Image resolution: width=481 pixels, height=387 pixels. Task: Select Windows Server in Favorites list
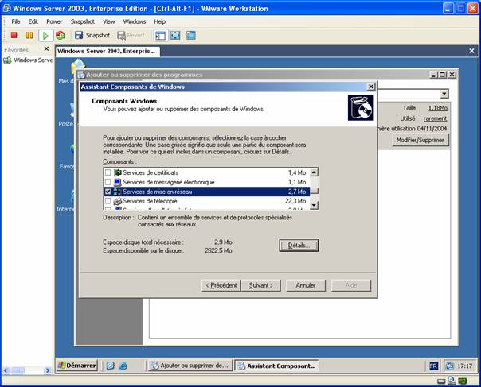28,60
